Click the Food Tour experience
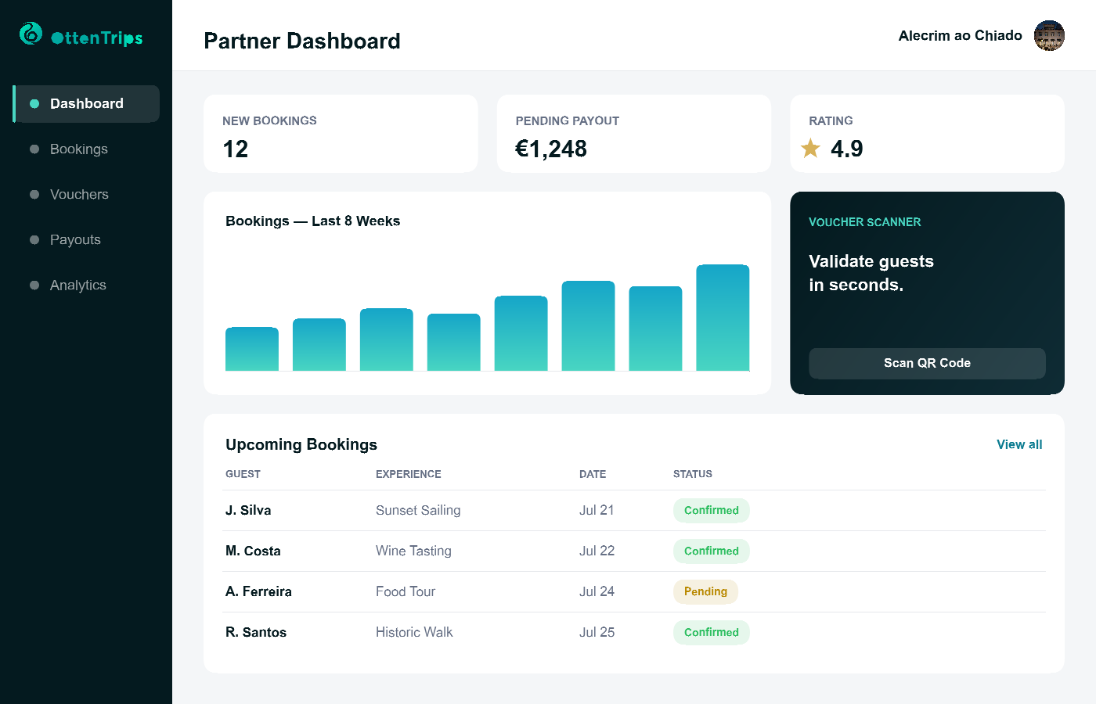Image resolution: width=1096 pixels, height=704 pixels. coord(406,592)
